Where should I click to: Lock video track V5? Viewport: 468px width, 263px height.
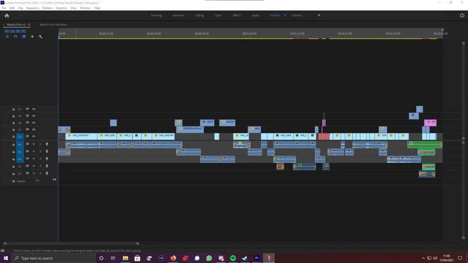(x=14, y=109)
